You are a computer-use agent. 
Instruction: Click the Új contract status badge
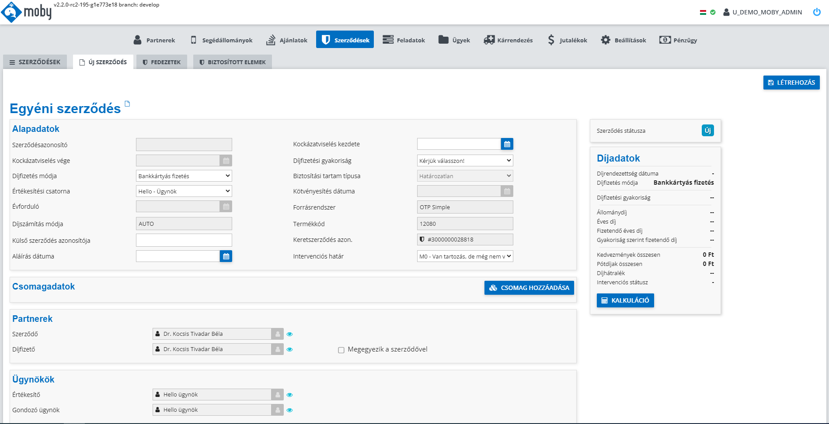click(707, 131)
